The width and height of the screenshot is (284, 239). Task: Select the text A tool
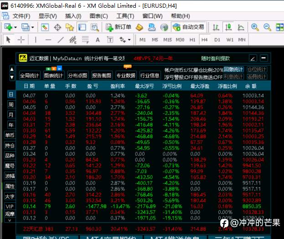[98, 40]
